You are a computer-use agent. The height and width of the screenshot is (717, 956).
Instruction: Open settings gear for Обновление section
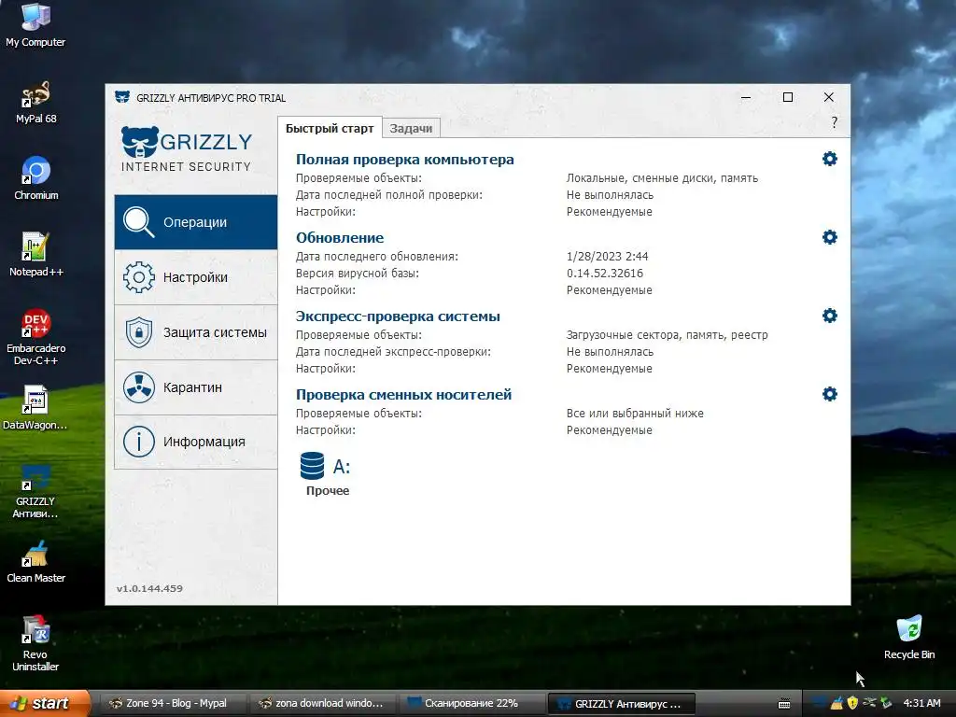pyautogui.click(x=829, y=237)
